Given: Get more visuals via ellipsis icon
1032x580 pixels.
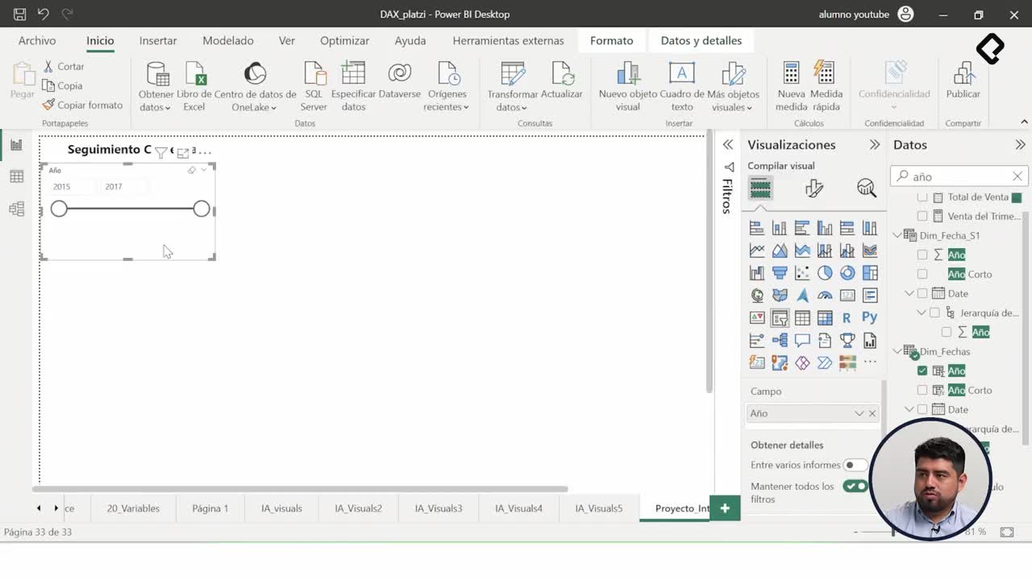Looking at the screenshot, I should click(869, 362).
